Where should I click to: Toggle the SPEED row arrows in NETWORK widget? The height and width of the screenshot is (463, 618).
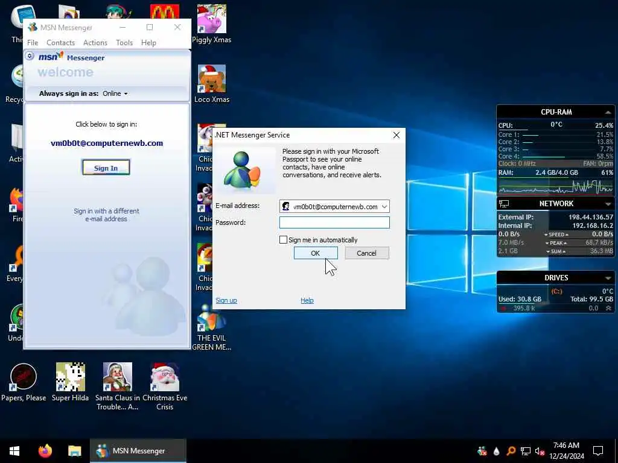(x=556, y=235)
